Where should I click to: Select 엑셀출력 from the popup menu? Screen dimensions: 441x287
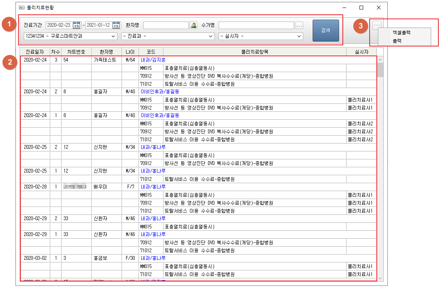401,32
